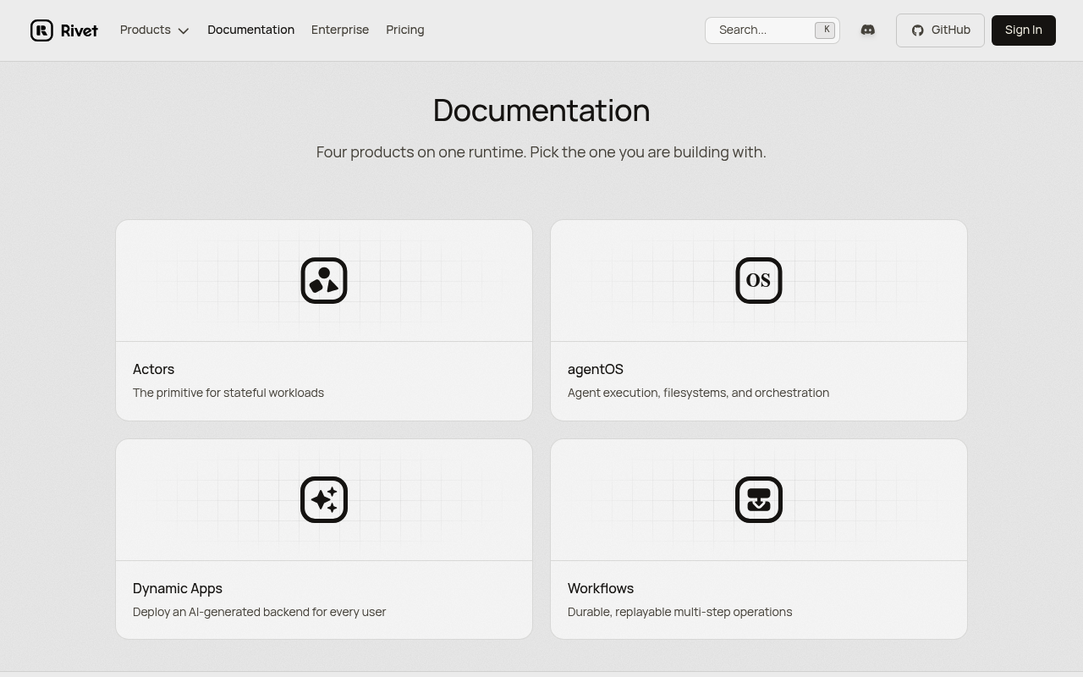Click the Workflows download-tray icon
Screen dimensions: 1083x677
pos(759,499)
